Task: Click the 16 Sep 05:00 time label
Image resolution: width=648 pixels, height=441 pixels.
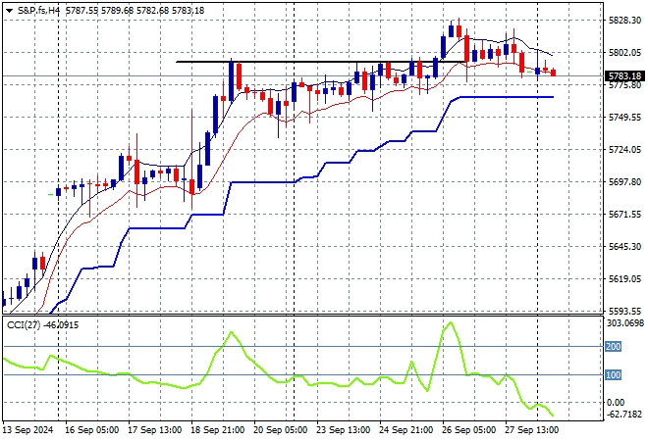Action: pos(91,430)
